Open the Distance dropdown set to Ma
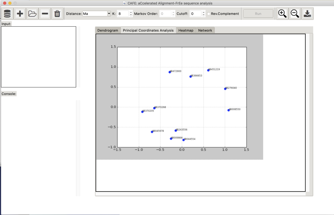 click(x=97, y=14)
